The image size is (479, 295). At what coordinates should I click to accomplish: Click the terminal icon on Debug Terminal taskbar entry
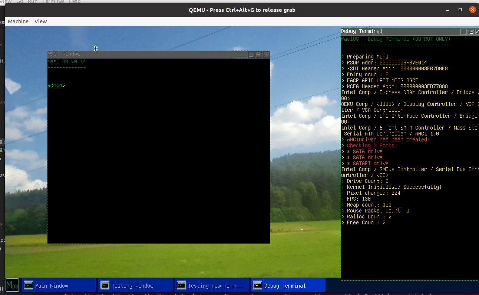tap(257, 285)
